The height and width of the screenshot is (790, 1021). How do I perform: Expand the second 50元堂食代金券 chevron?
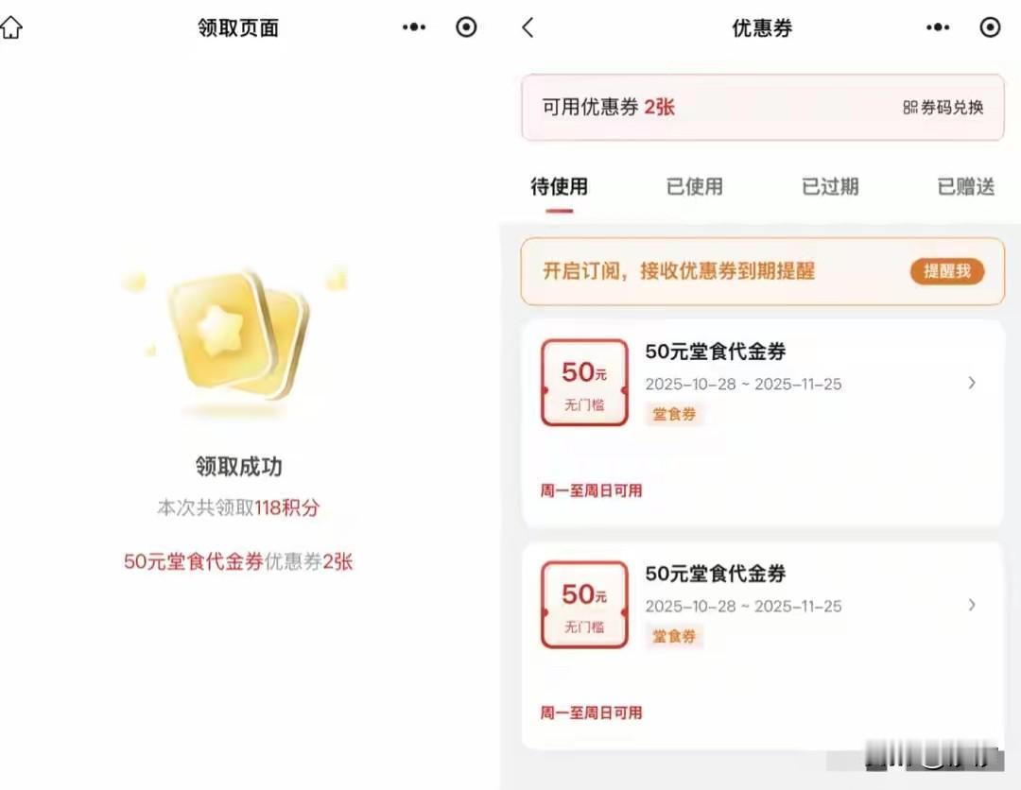click(972, 605)
